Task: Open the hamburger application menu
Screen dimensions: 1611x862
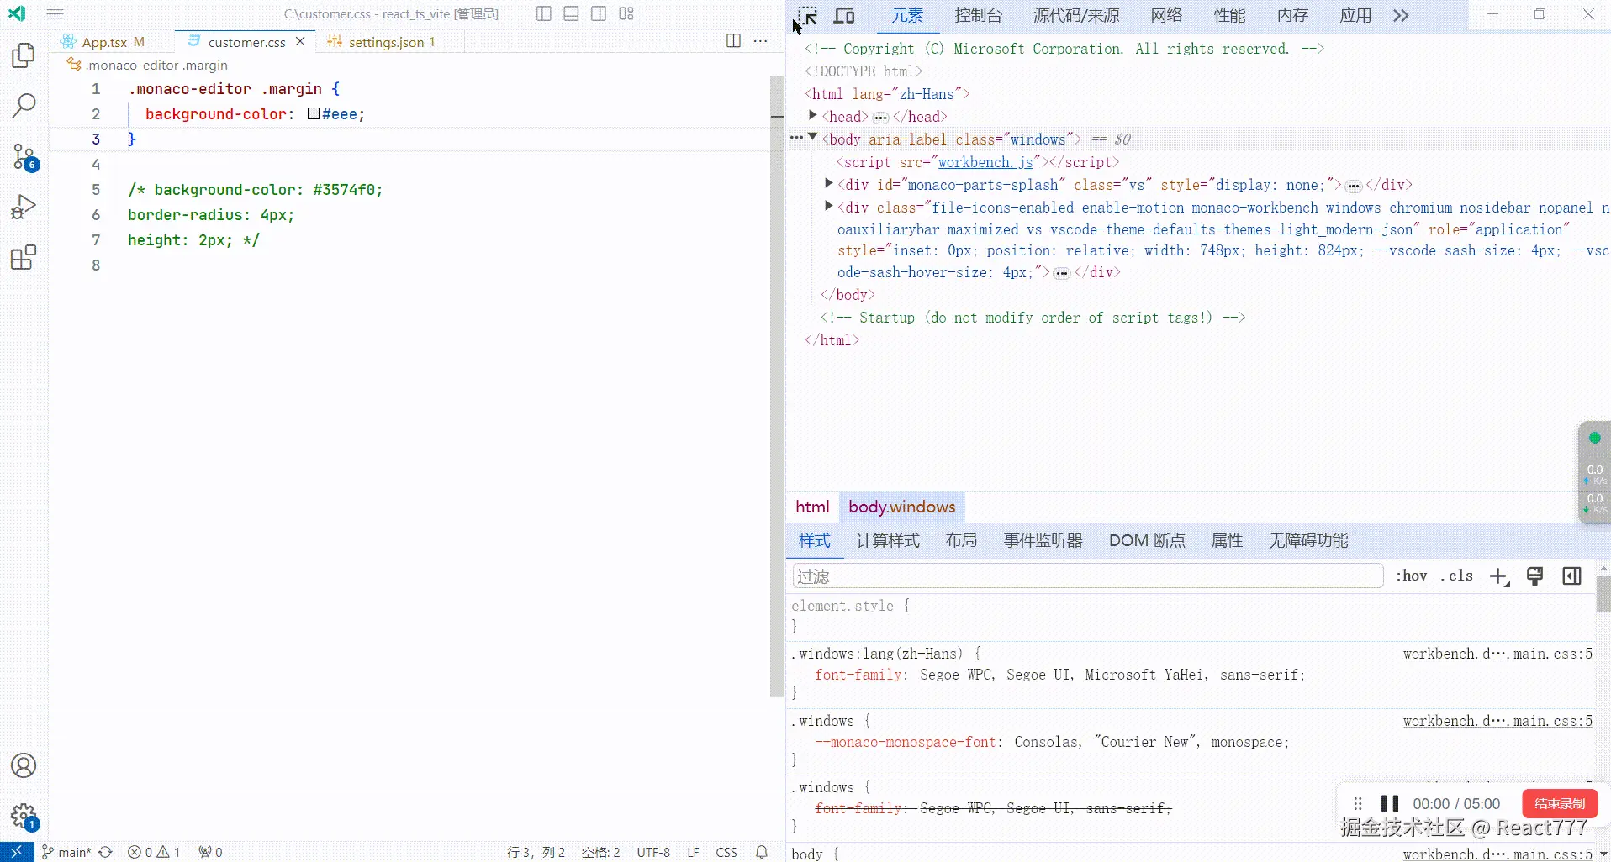Action: point(55,13)
